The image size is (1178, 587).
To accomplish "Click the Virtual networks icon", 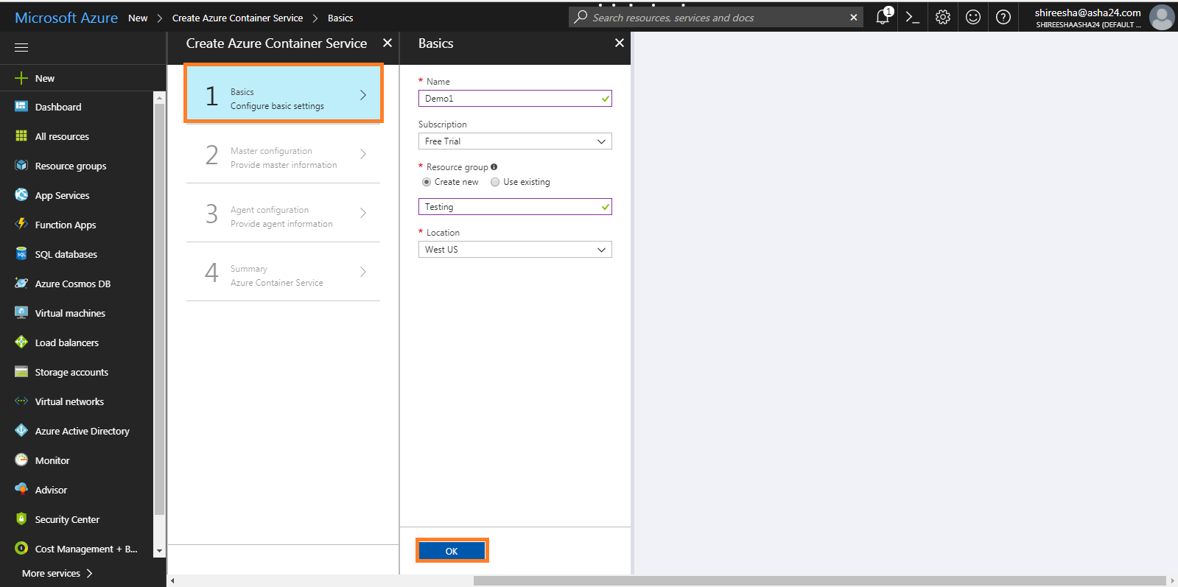I will tap(21, 401).
